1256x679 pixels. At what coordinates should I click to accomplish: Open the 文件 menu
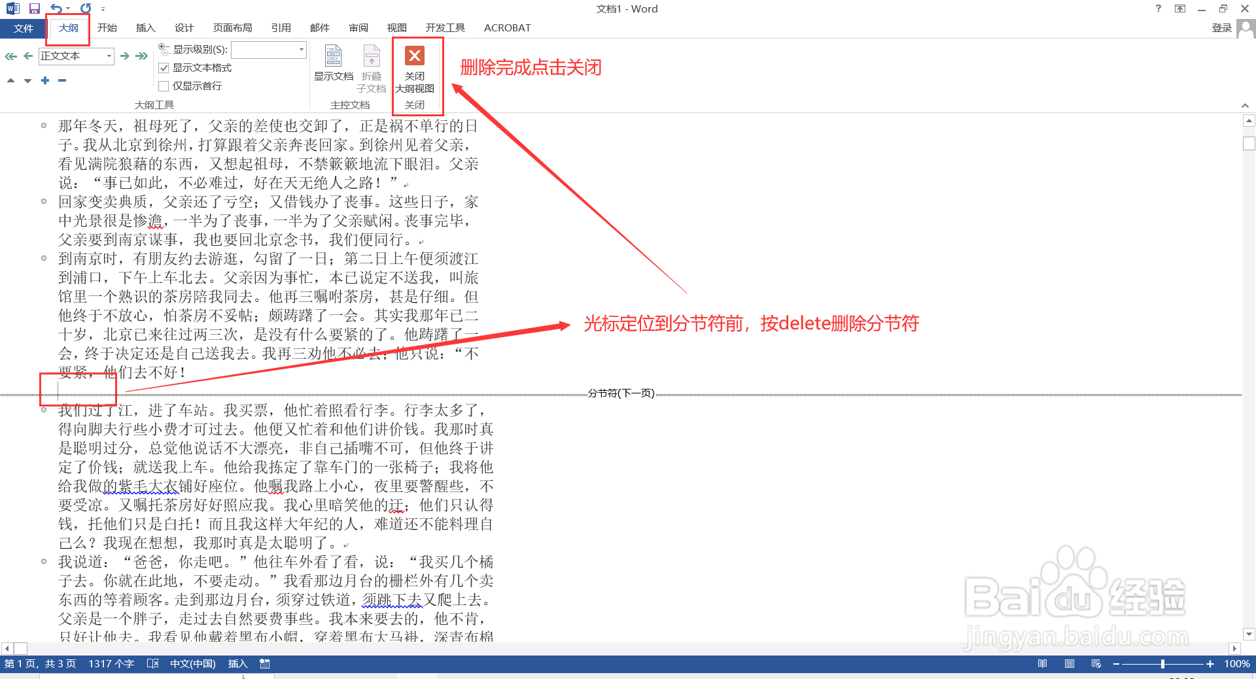coord(23,28)
